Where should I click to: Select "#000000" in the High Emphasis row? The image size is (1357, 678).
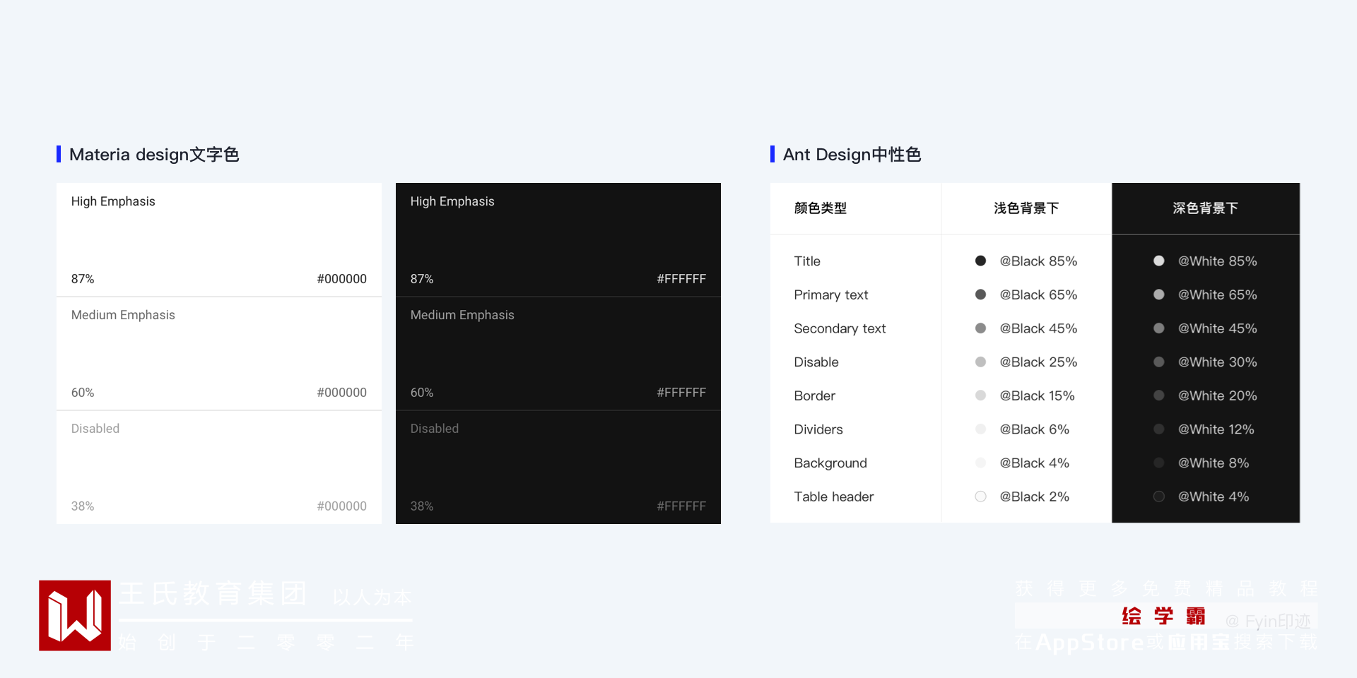[342, 279]
